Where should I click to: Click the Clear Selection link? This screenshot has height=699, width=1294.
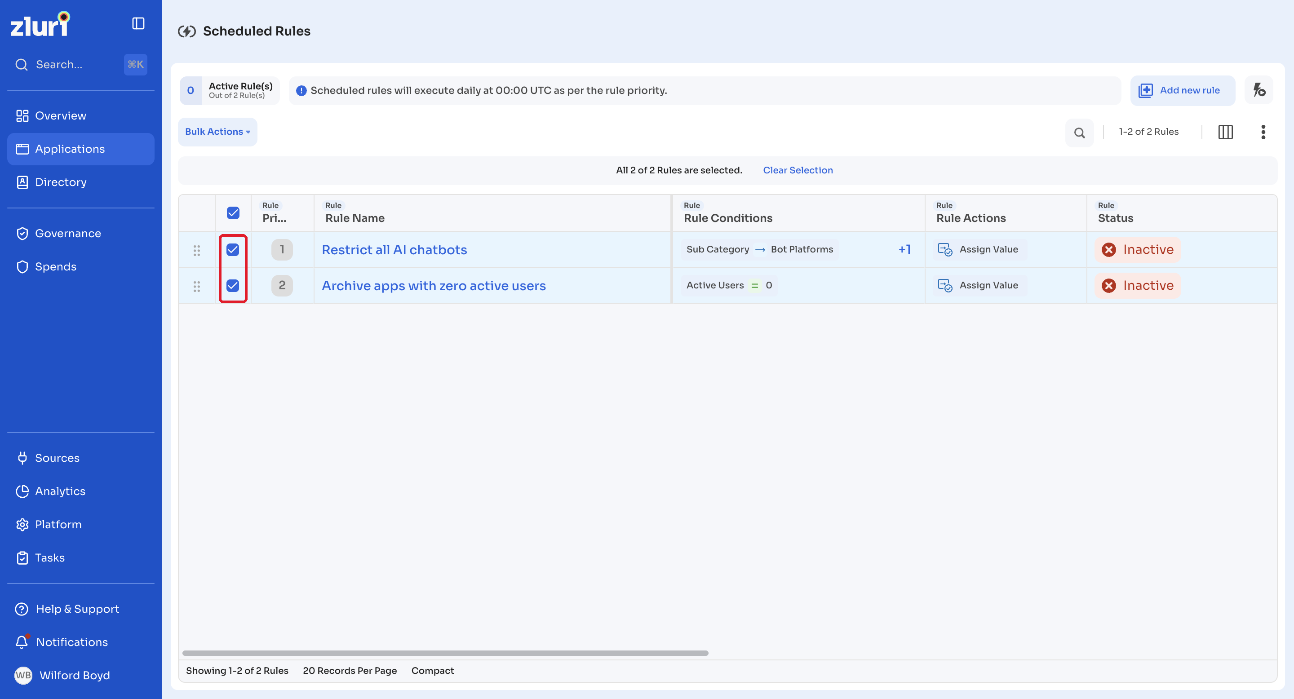(798, 170)
